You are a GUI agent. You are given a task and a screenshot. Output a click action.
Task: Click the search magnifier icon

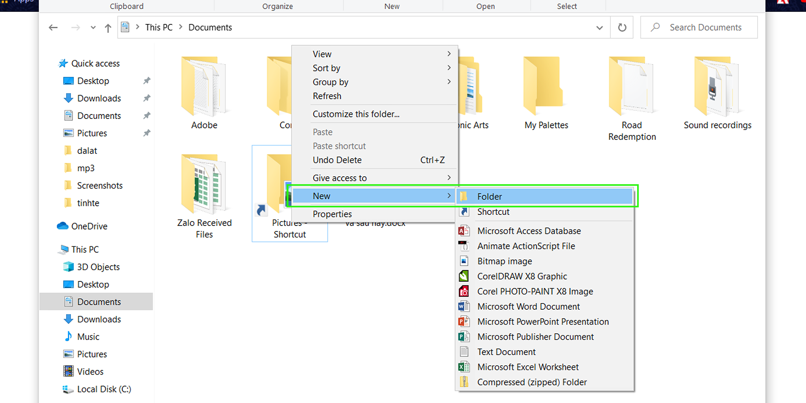click(x=655, y=27)
